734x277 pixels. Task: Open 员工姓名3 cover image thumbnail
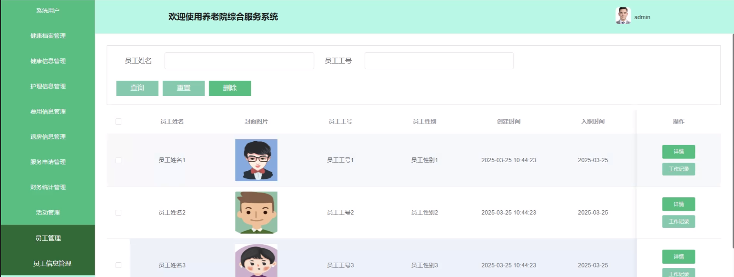[256, 260]
